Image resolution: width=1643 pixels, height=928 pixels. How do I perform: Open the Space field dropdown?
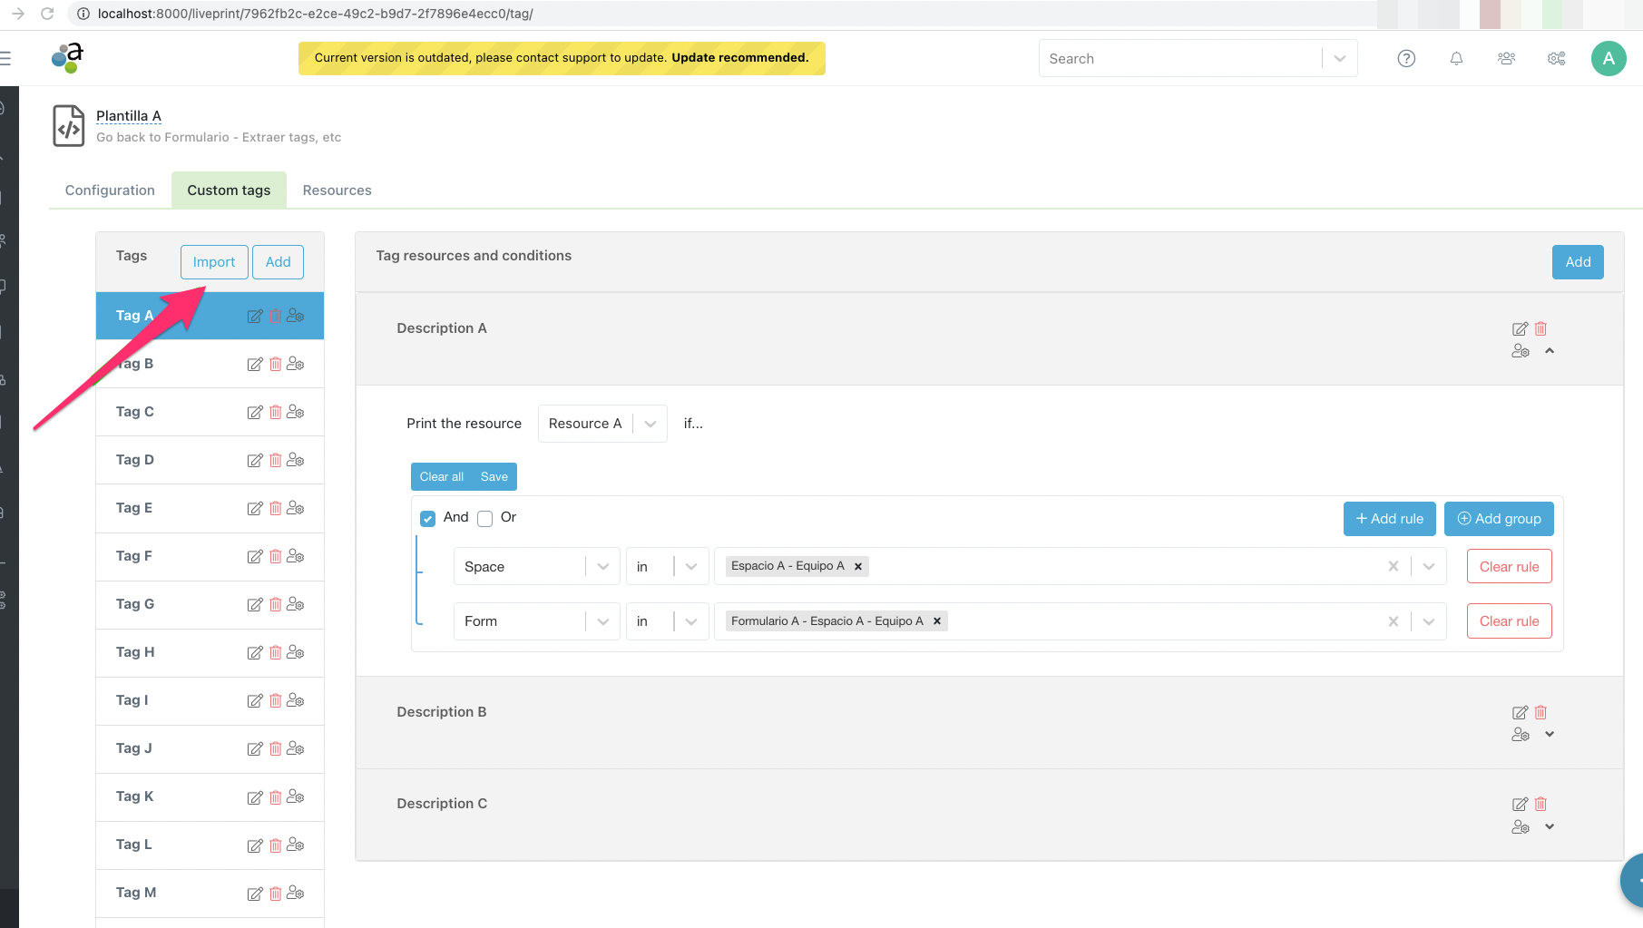click(536, 567)
